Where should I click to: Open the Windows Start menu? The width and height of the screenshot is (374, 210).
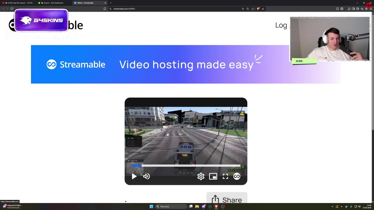pos(151,206)
